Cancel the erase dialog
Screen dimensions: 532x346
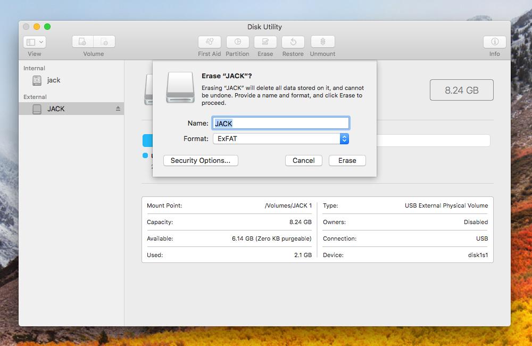303,160
